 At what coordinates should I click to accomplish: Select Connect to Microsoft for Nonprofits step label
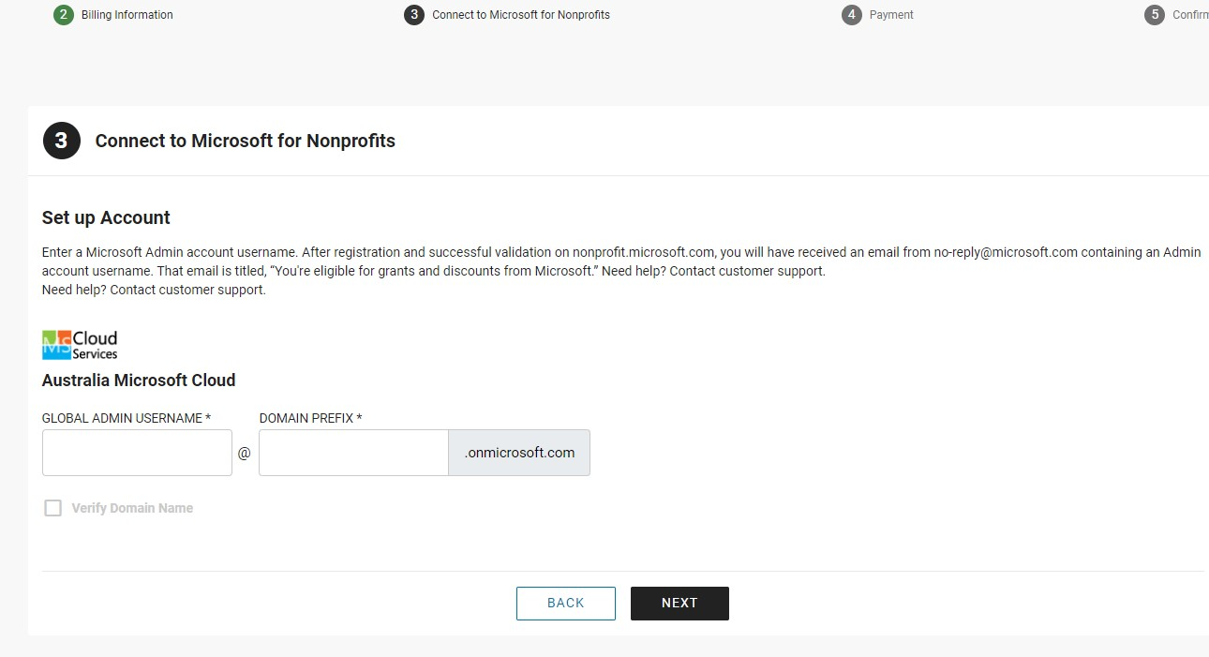point(521,15)
